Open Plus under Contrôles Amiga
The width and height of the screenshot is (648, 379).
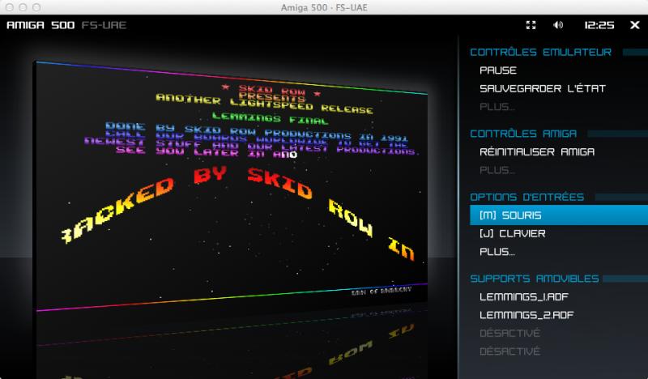coord(497,170)
